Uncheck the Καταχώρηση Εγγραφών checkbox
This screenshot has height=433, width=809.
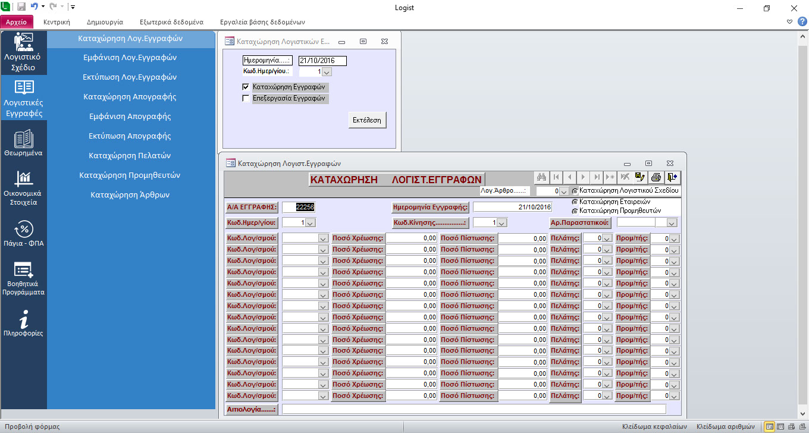tap(246, 87)
